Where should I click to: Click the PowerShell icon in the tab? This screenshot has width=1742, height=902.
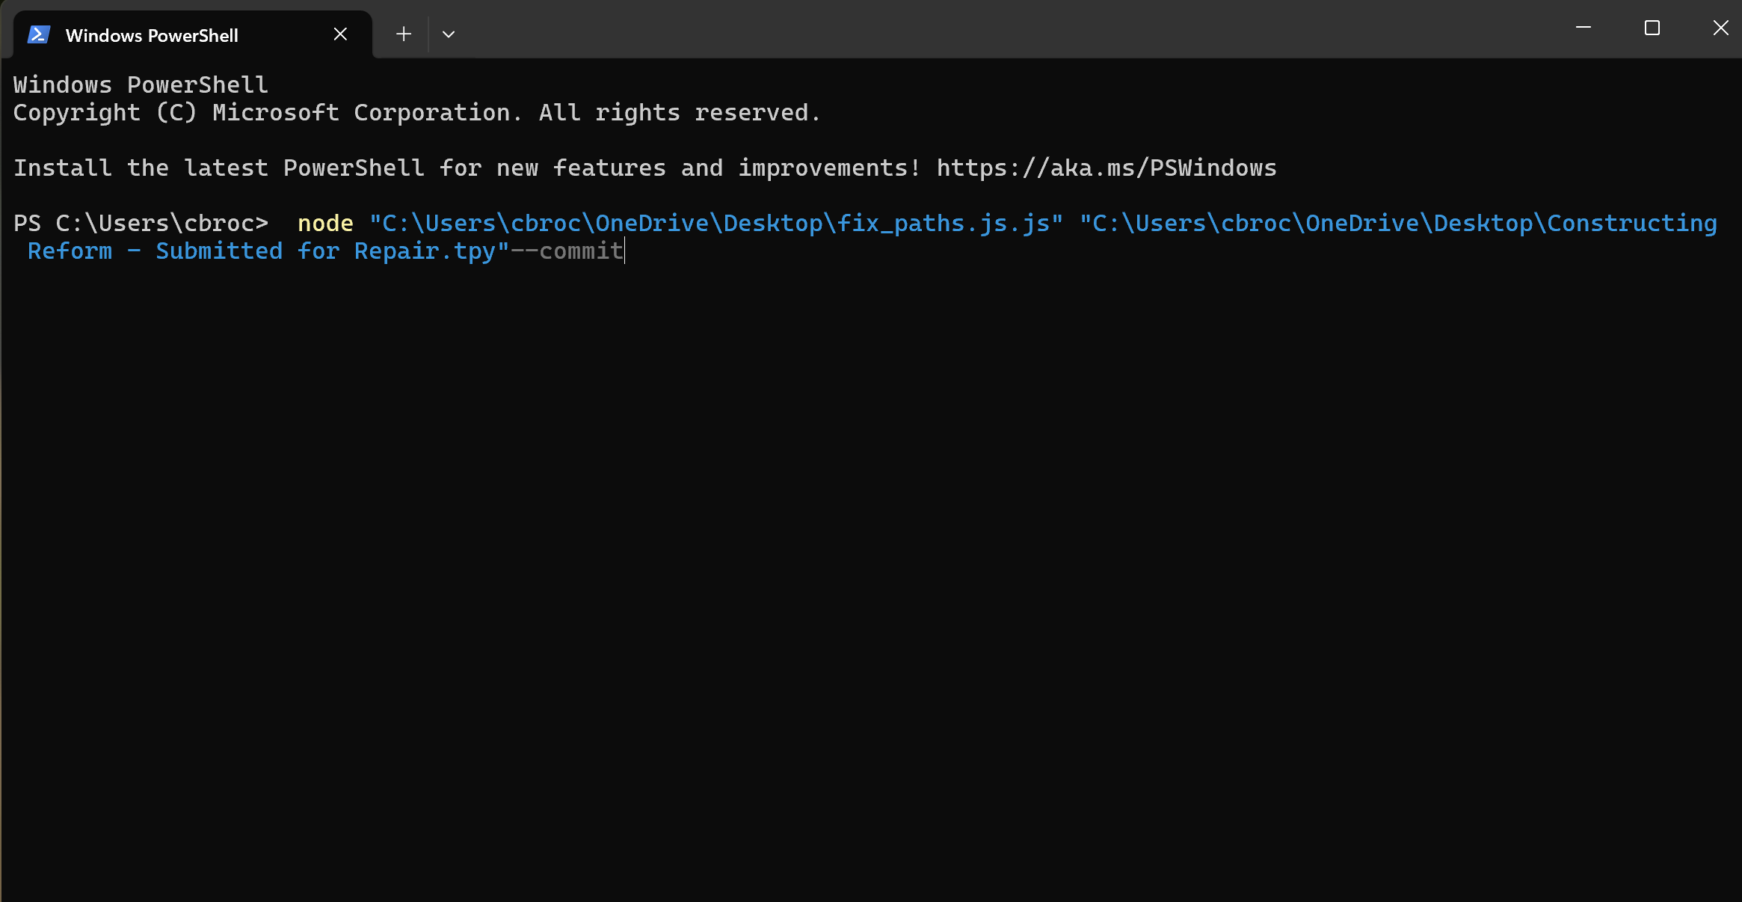[x=38, y=34]
